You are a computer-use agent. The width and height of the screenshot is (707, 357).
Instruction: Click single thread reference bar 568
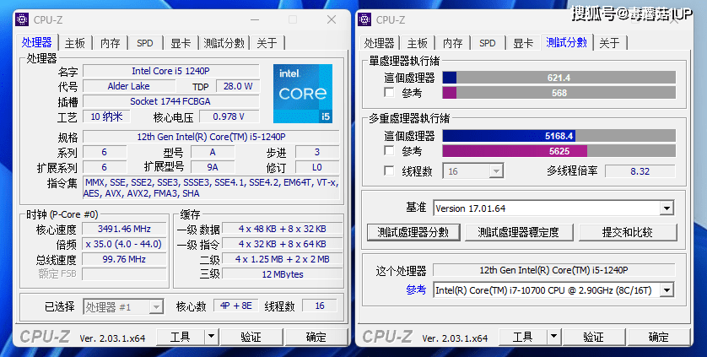(559, 93)
